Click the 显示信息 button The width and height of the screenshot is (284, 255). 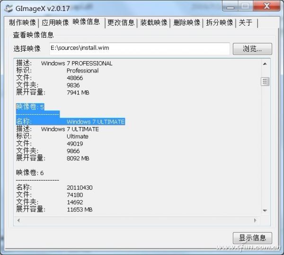click(252, 238)
